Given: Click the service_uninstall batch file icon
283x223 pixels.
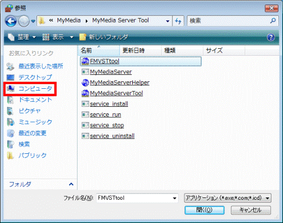Looking at the screenshot, I should (x=85, y=136).
